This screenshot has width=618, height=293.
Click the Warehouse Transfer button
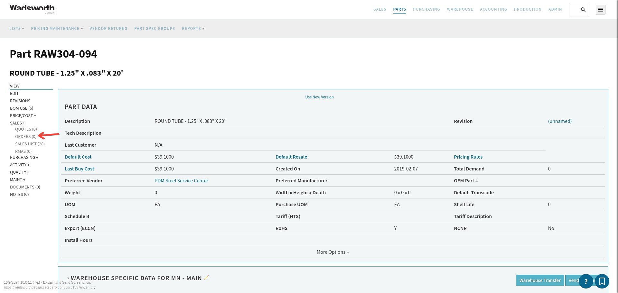[x=540, y=280]
